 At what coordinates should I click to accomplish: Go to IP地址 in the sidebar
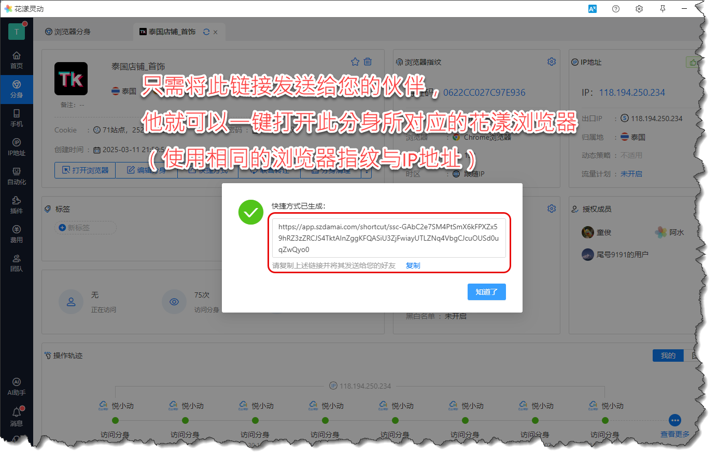(17, 147)
